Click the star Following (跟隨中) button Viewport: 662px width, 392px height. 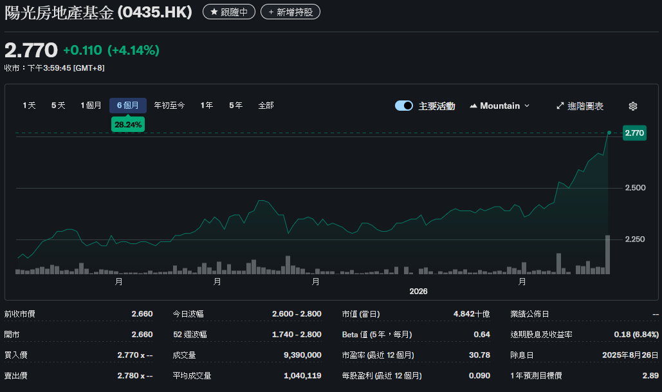(x=228, y=12)
